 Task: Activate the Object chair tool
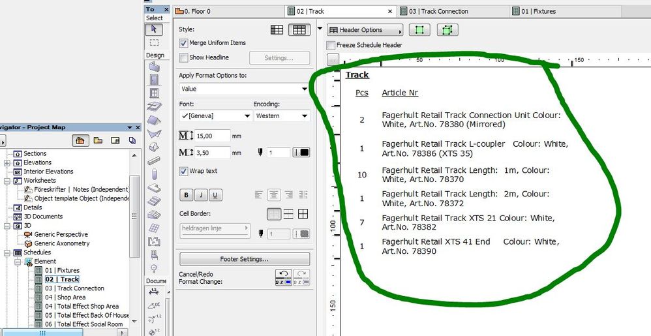pyautogui.click(x=154, y=254)
